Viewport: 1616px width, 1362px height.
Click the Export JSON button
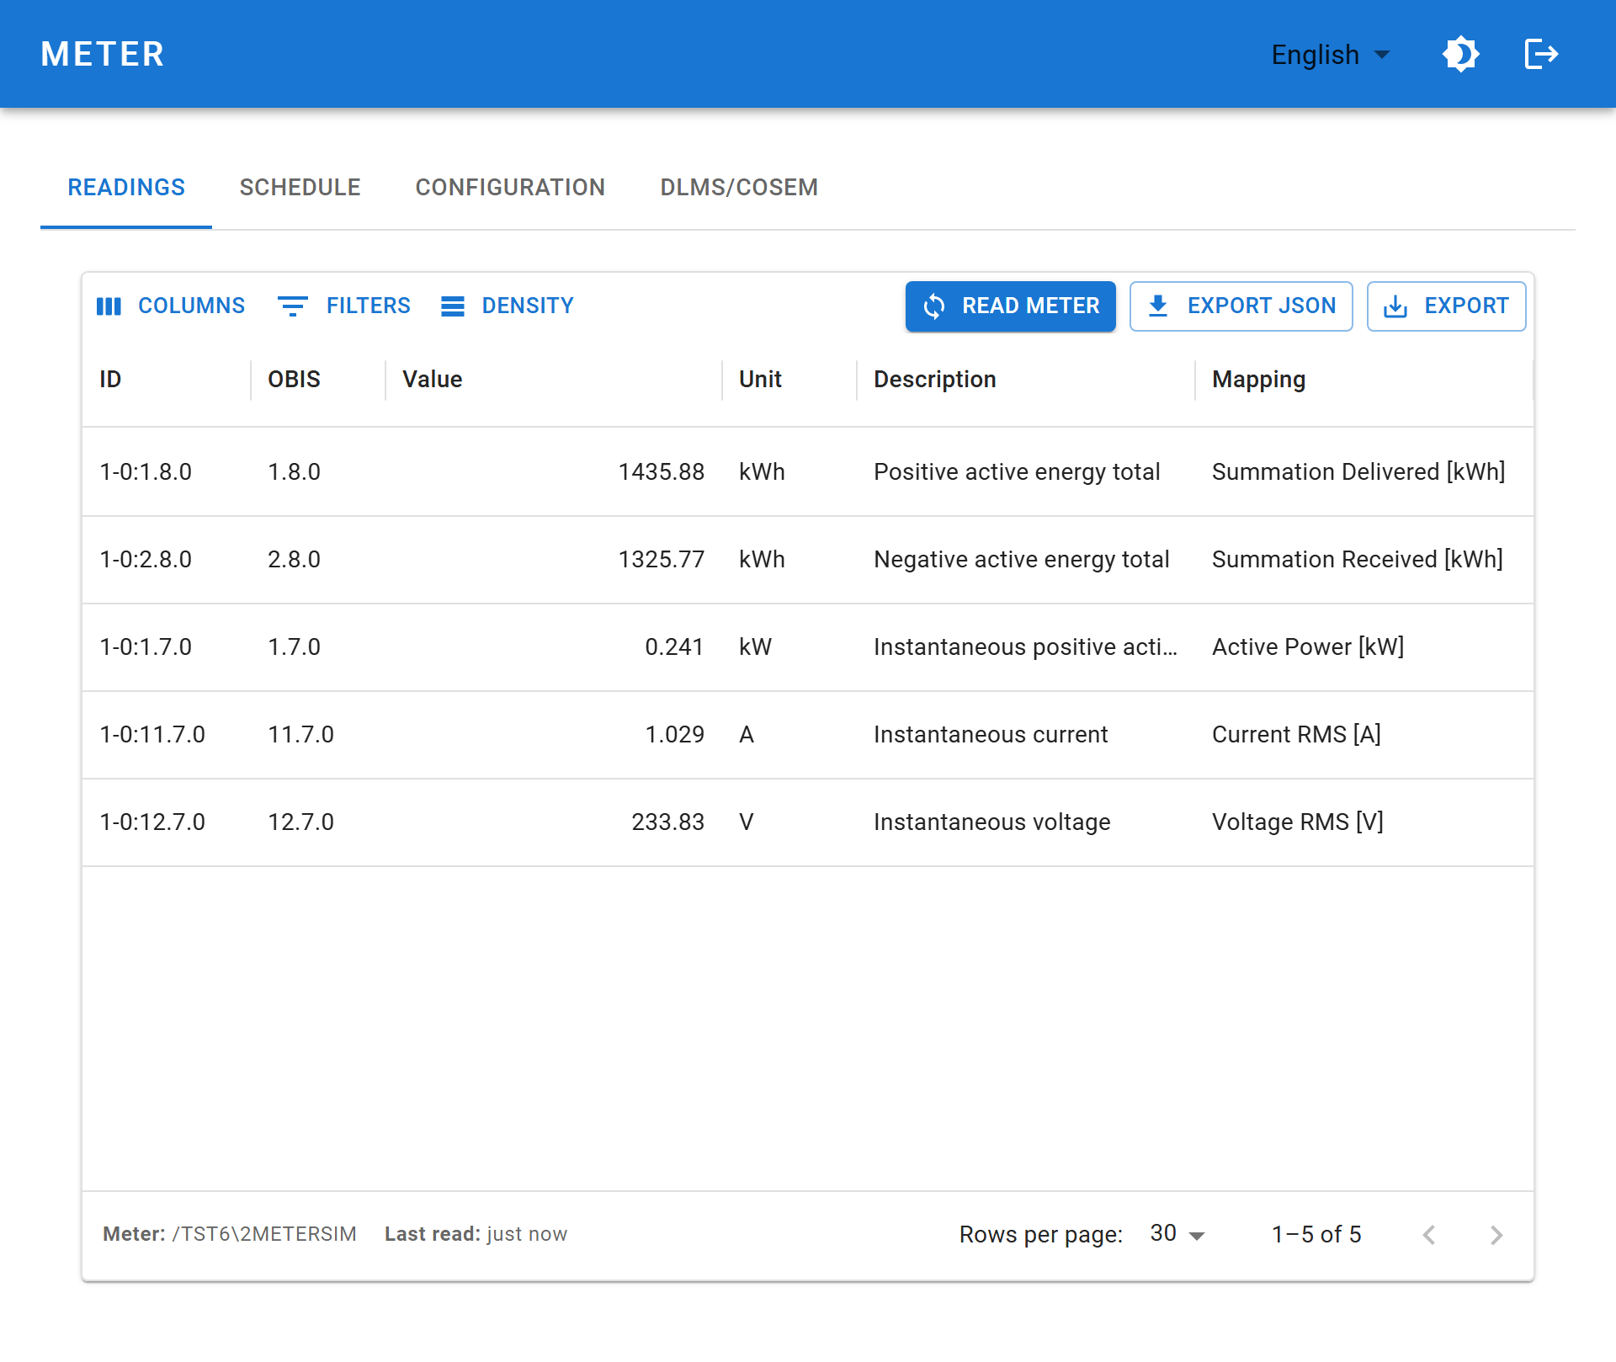(x=1241, y=306)
